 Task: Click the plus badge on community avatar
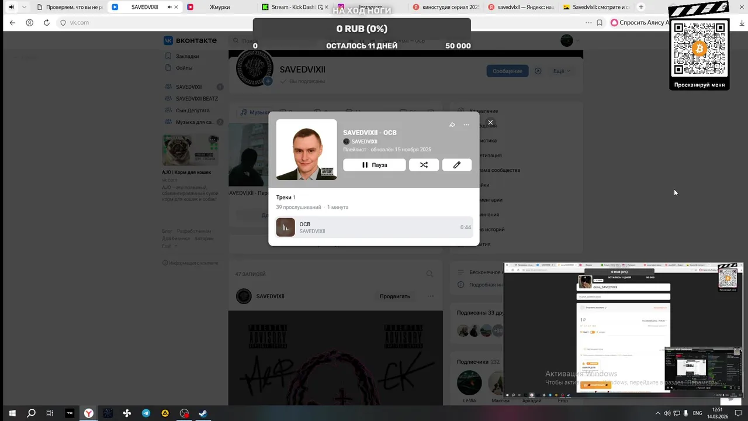(x=268, y=81)
